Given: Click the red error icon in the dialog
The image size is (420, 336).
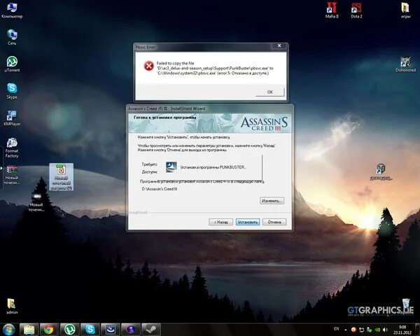Looking at the screenshot, I should point(148,66).
